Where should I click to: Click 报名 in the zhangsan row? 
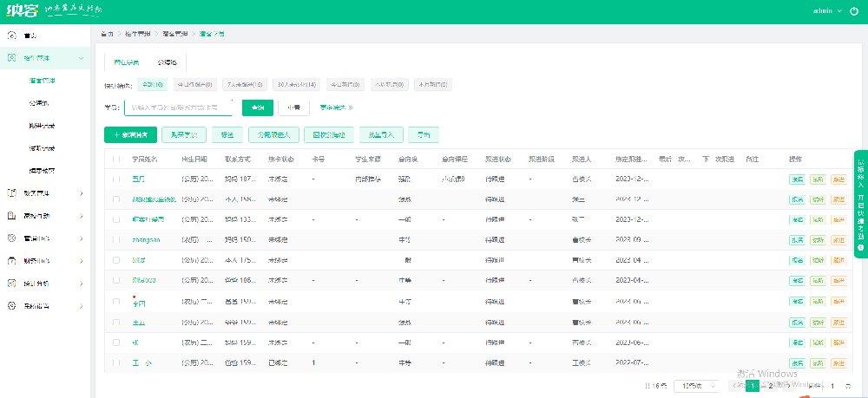pos(797,240)
